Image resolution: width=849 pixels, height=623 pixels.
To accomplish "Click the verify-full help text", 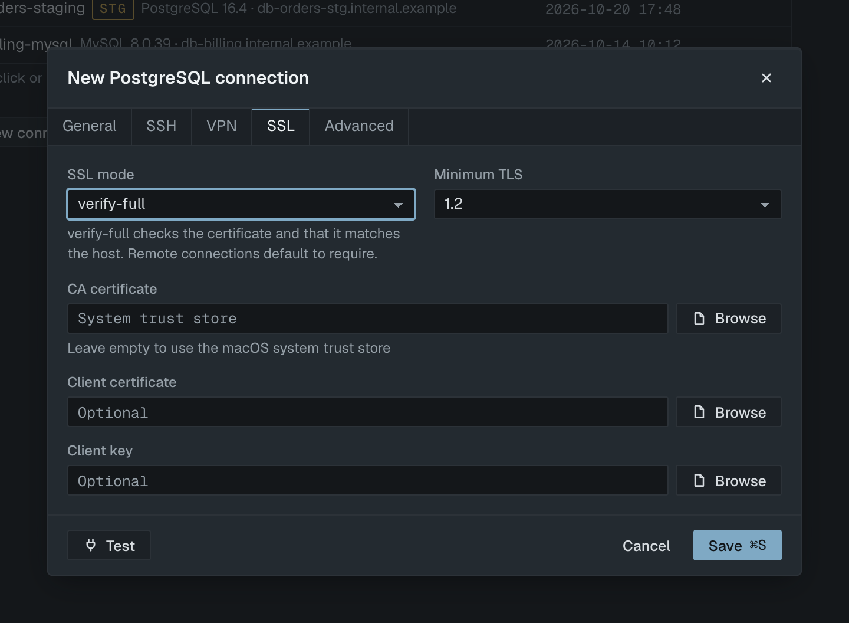I will tap(233, 244).
